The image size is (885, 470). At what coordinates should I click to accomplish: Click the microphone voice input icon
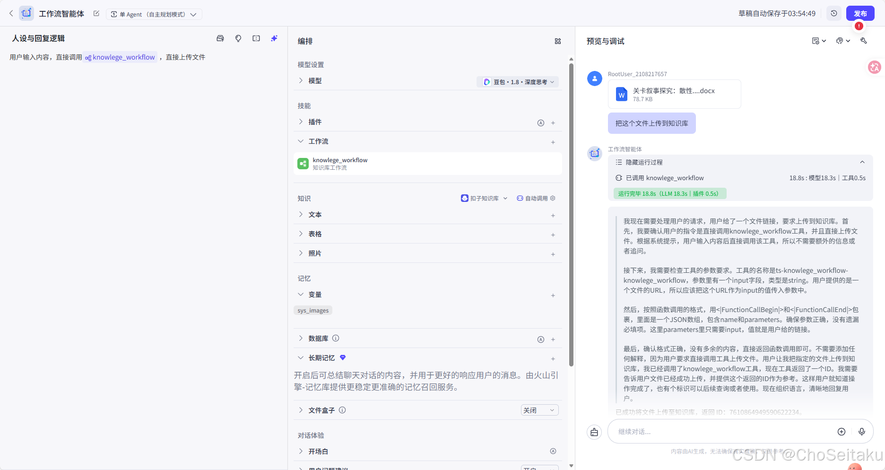pyautogui.click(x=862, y=432)
